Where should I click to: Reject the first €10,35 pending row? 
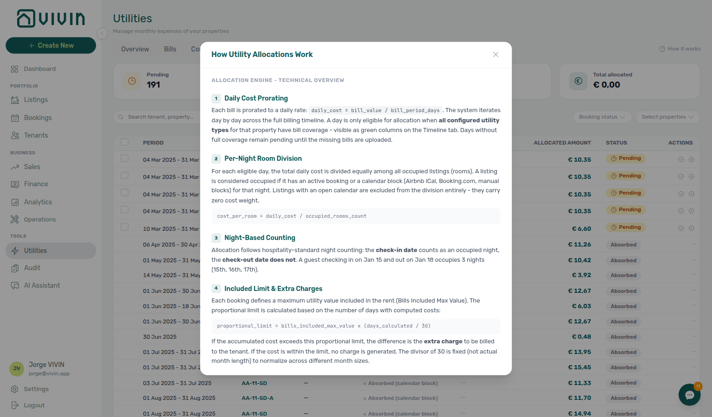point(691,159)
